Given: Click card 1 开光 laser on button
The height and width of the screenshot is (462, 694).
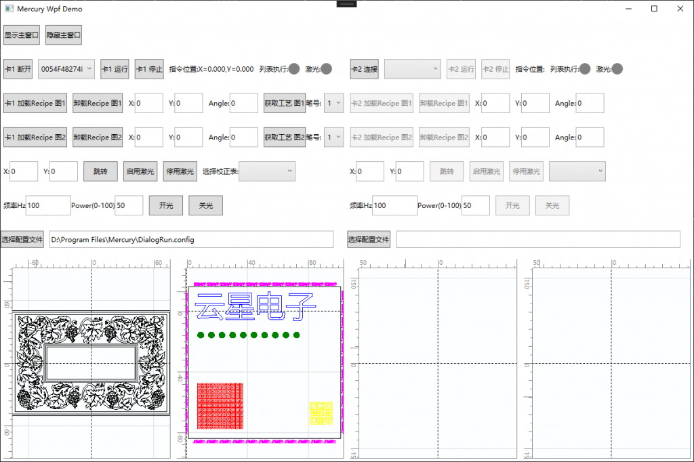Looking at the screenshot, I should (166, 205).
